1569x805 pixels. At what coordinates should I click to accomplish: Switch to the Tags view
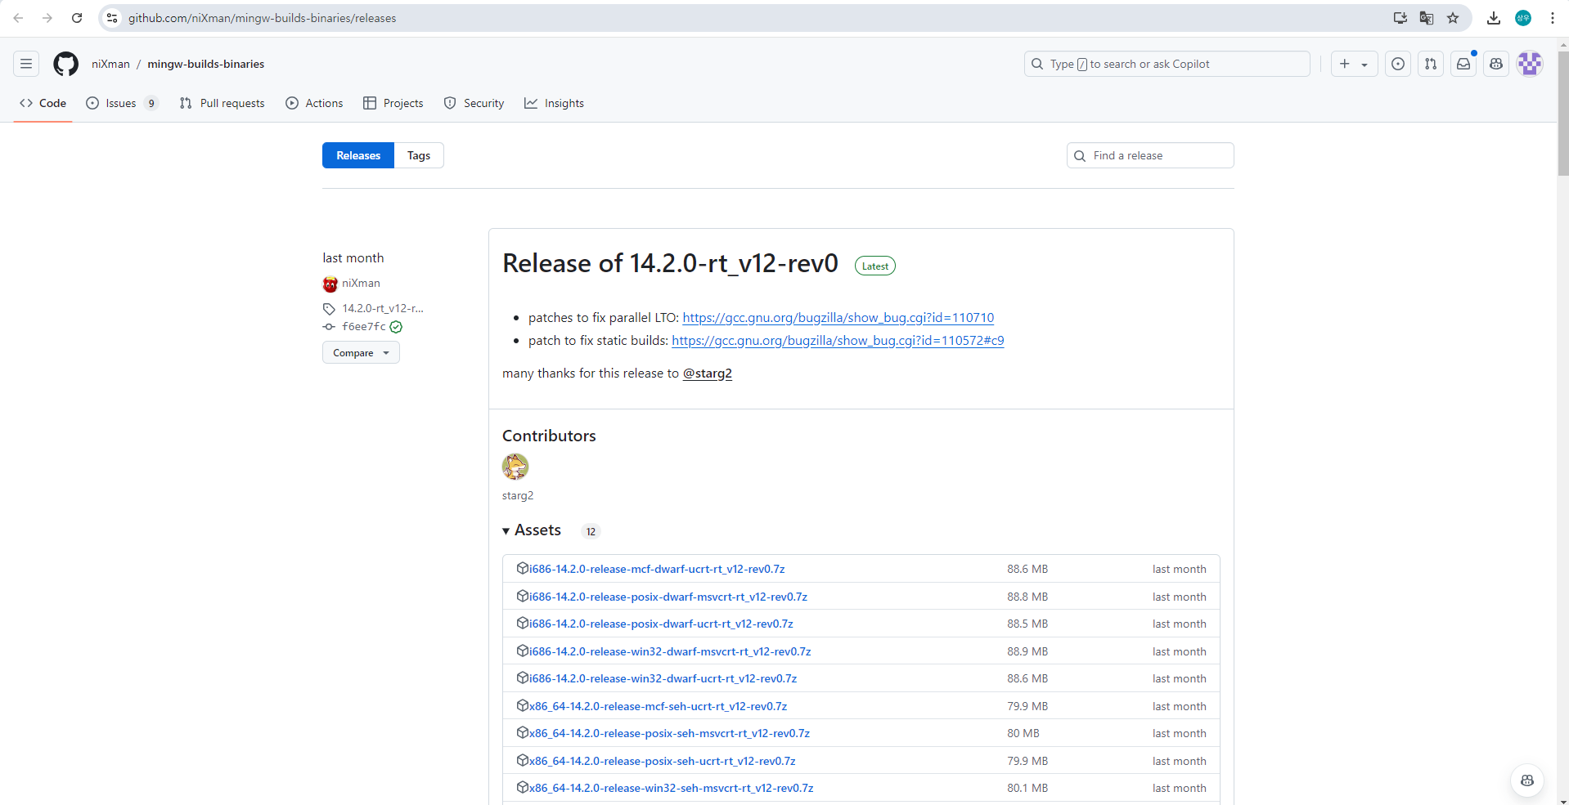click(x=419, y=155)
